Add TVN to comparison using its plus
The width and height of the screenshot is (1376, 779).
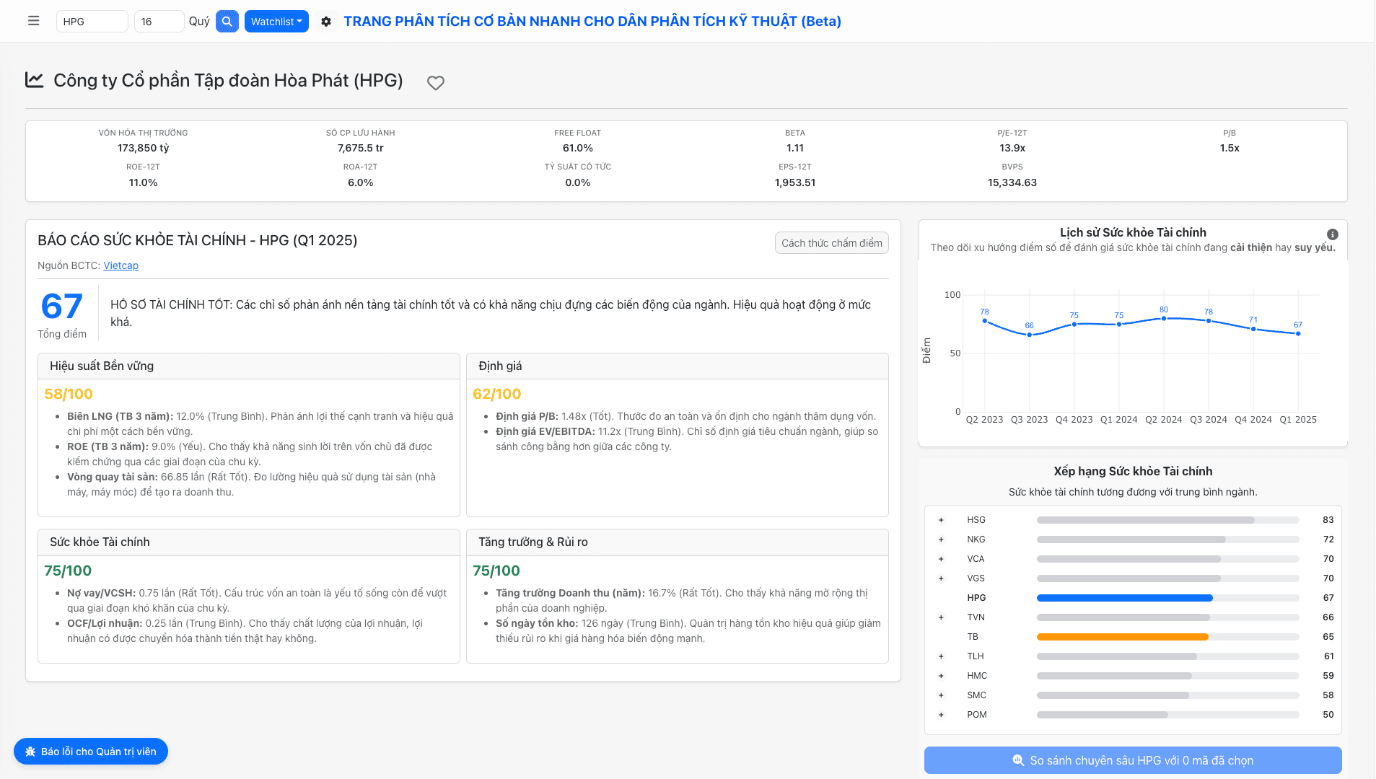tap(941, 617)
